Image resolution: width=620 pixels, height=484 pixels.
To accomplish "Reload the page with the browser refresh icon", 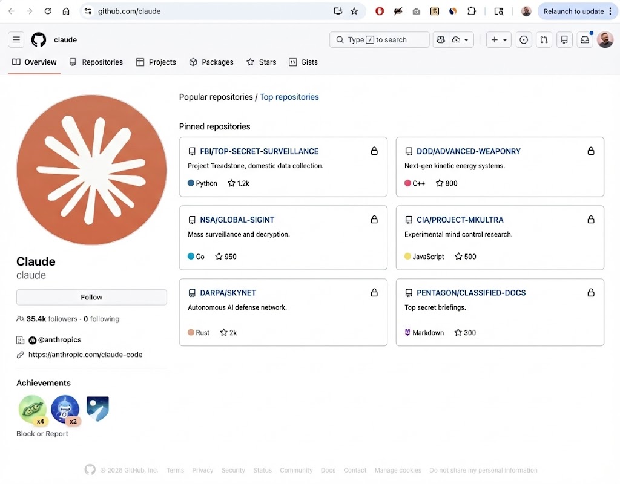I will pyautogui.click(x=48, y=11).
